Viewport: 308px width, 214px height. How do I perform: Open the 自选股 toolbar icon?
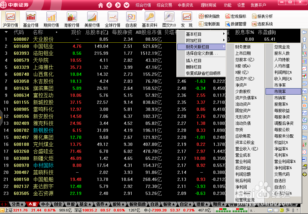131,19
